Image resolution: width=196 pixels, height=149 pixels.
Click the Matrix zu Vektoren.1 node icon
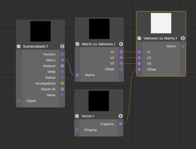coord(77,44)
